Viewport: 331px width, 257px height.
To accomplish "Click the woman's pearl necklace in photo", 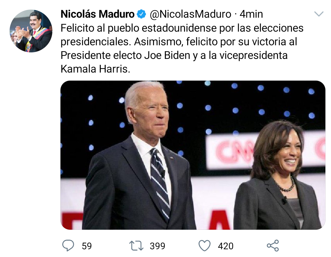I will coord(287,186).
